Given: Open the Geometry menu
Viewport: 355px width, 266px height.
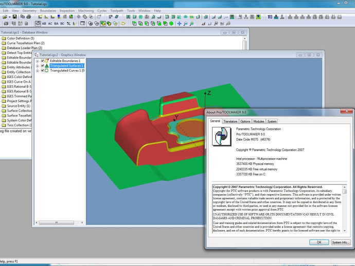Looking at the screenshot, I should (x=29, y=11).
